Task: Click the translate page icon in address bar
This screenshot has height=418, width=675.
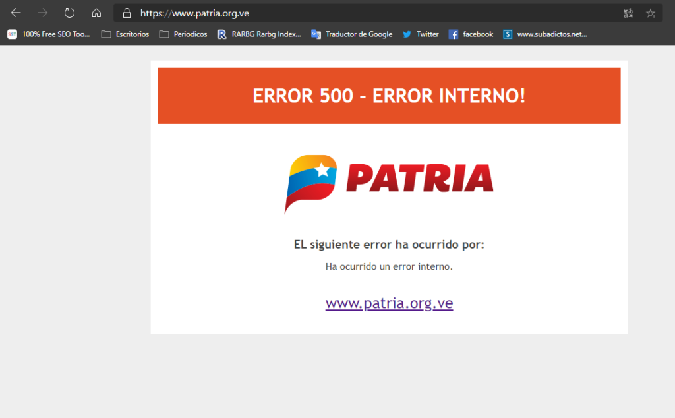Action: tap(628, 13)
